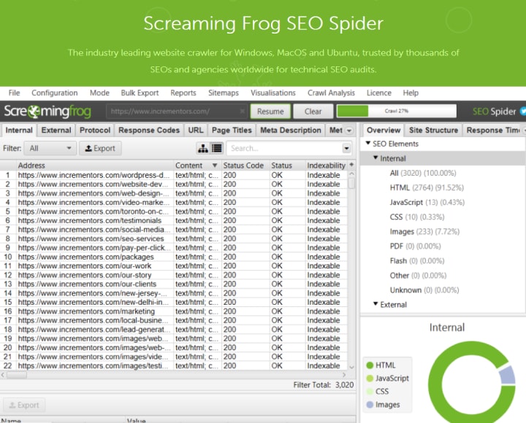
Task: Click scrollbar down arrow in table
Action: point(351,367)
